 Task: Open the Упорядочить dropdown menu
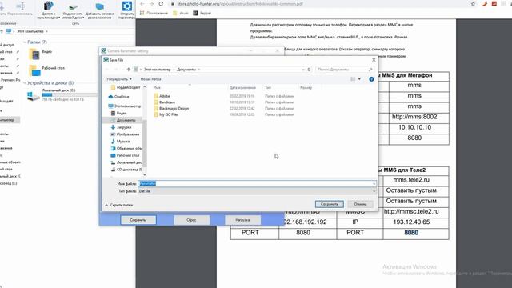tap(119, 79)
